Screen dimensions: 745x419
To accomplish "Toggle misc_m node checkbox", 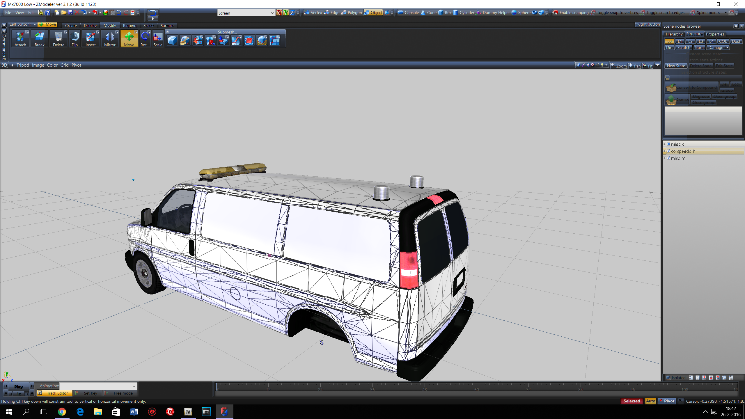I will pyautogui.click(x=669, y=158).
